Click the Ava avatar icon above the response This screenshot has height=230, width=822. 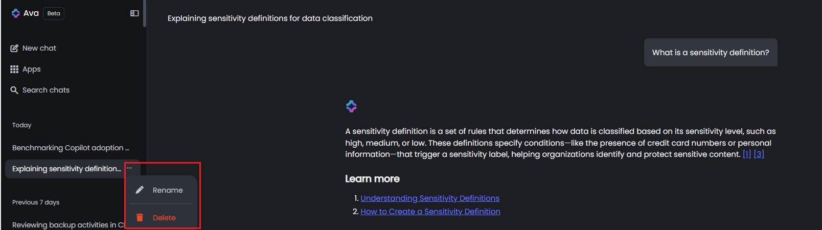tap(351, 106)
